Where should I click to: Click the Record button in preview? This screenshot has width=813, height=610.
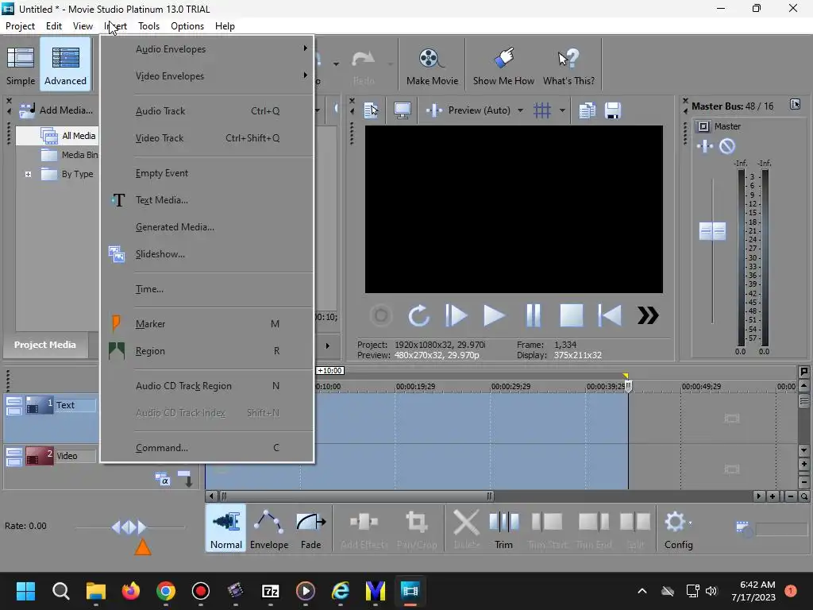(380, 315)
